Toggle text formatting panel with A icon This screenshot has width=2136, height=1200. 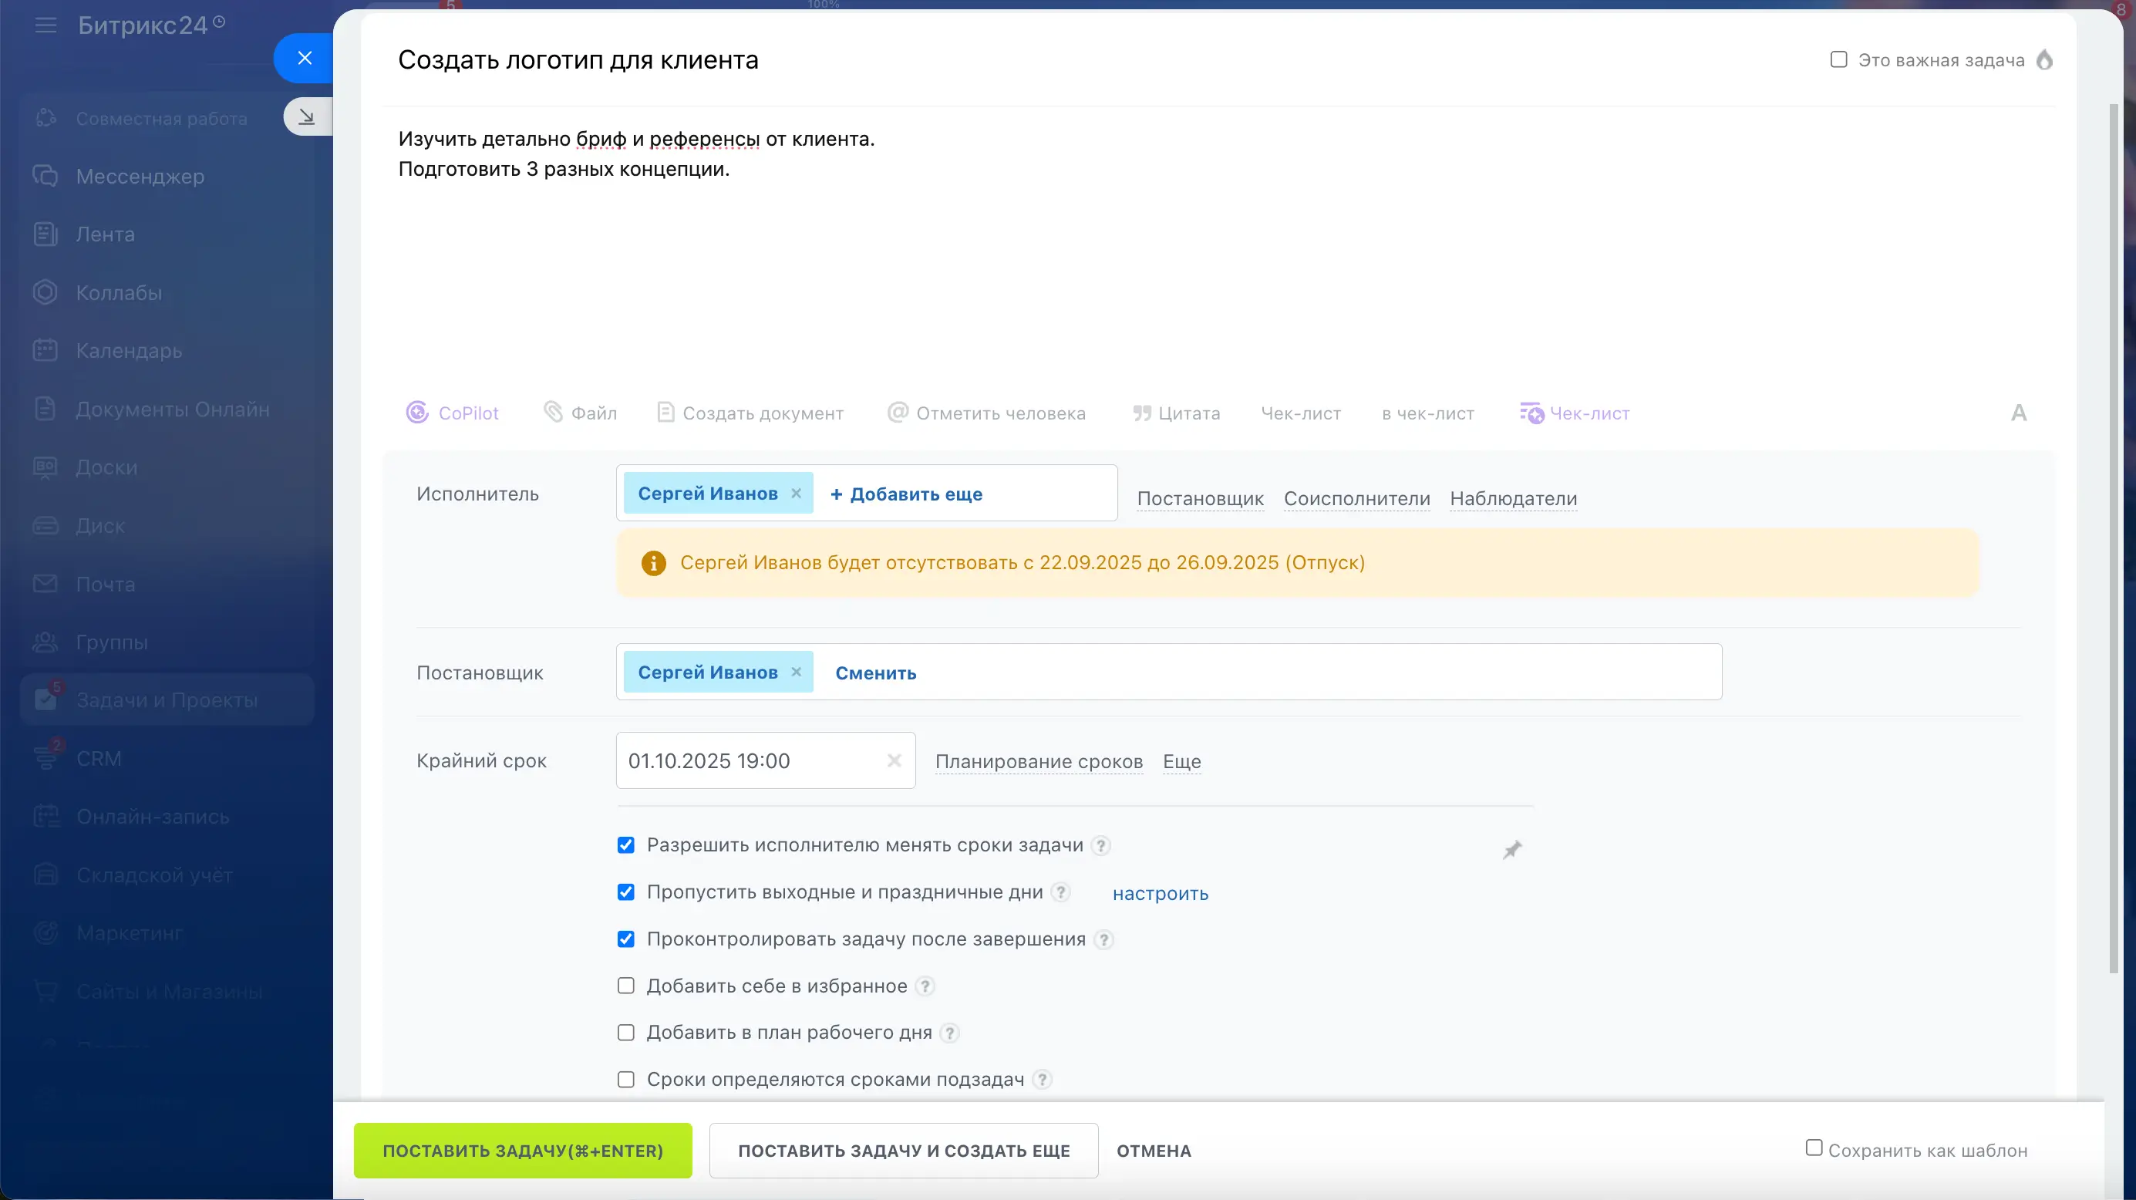pyautogui.click(x=2018, y=412)
